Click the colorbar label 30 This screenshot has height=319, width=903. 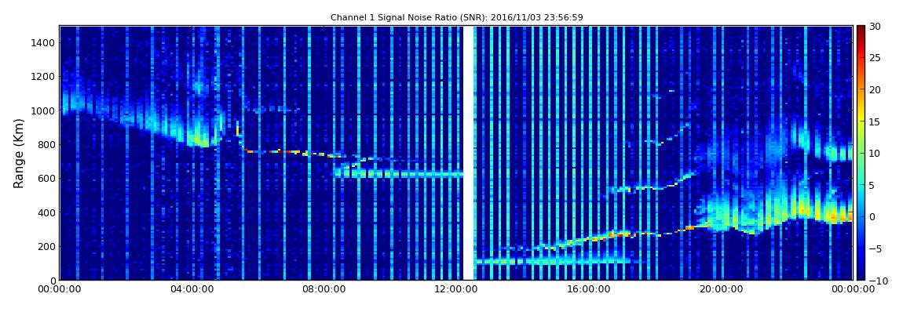coord(876,27)
